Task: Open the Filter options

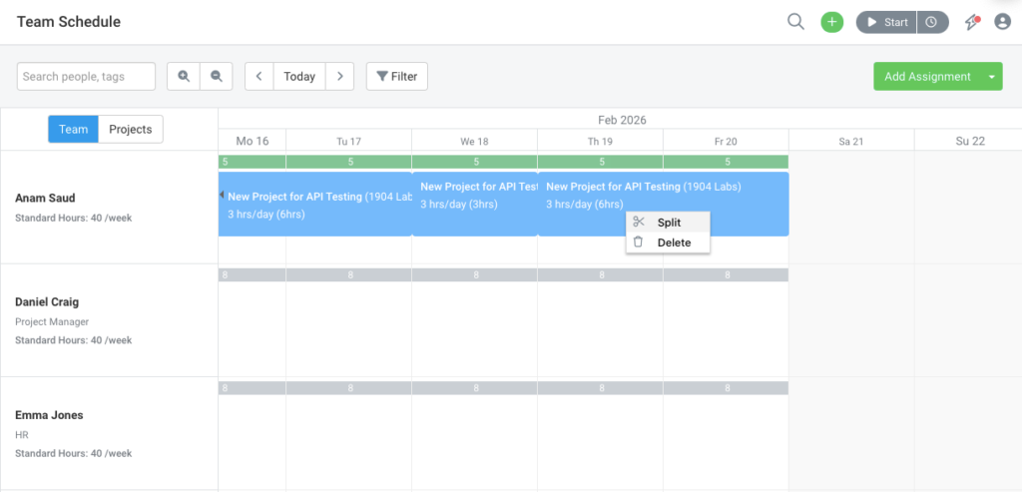Action: click(x=397, y=77)
